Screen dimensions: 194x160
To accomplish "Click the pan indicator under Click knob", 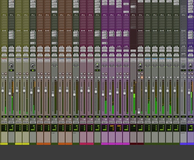I will (140, 70).
